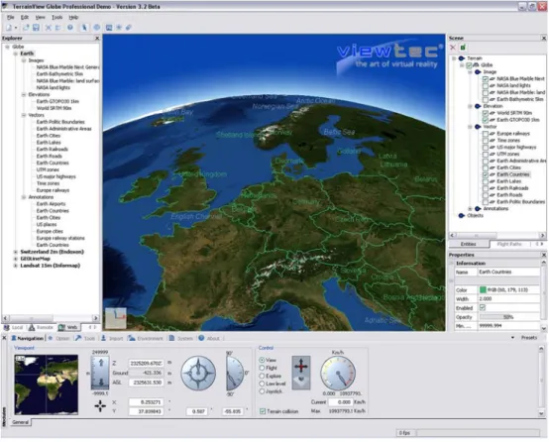
Task: Click the world overview minimap thumbnail
Action: (47, 385)
